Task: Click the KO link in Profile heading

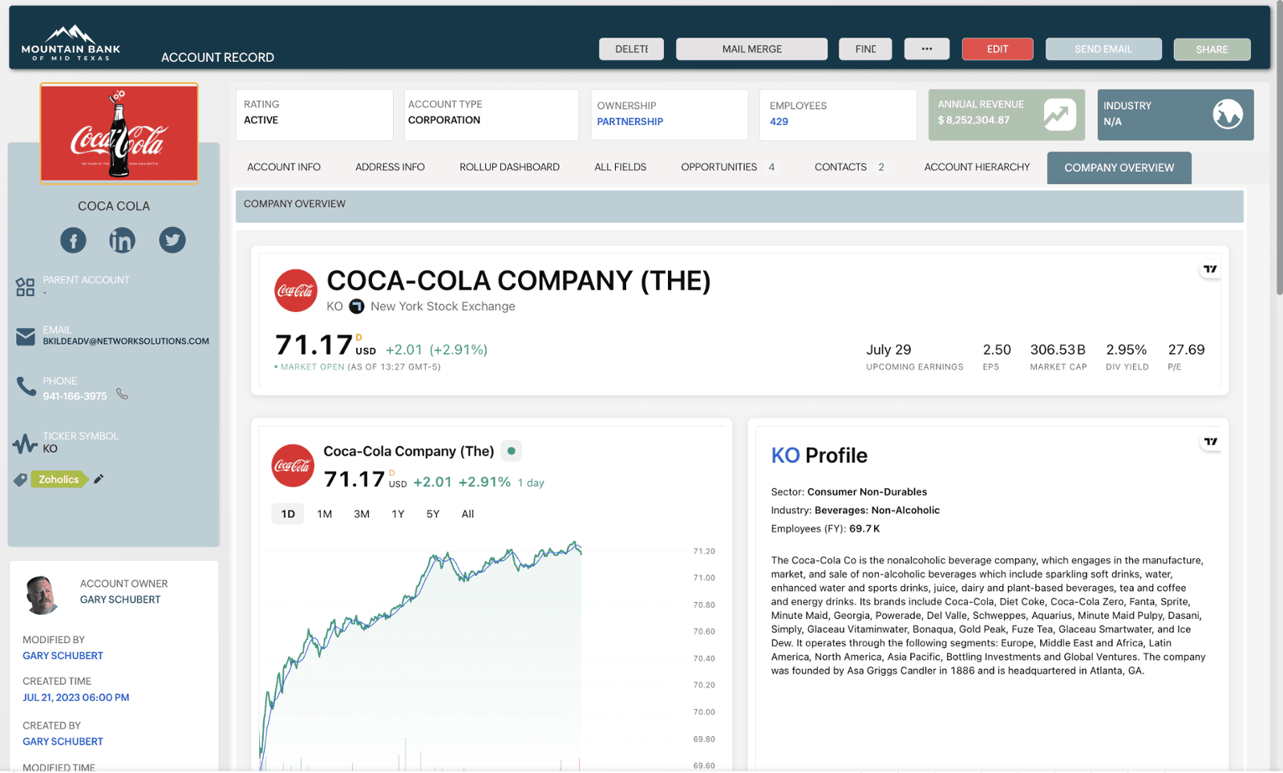Action: (785, 455)
